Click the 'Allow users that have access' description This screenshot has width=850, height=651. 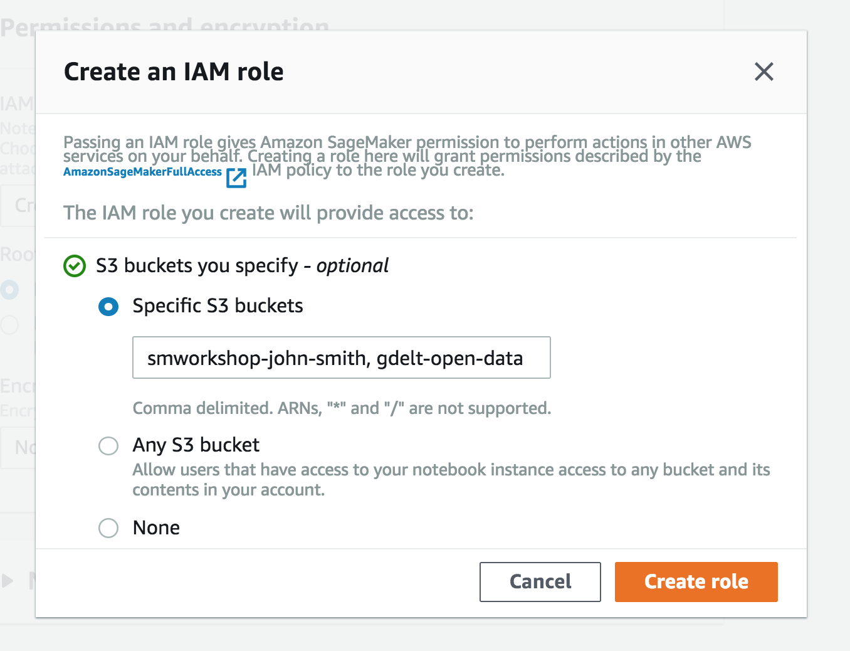pos(451,480)
